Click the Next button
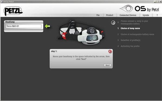 [108, 65]
